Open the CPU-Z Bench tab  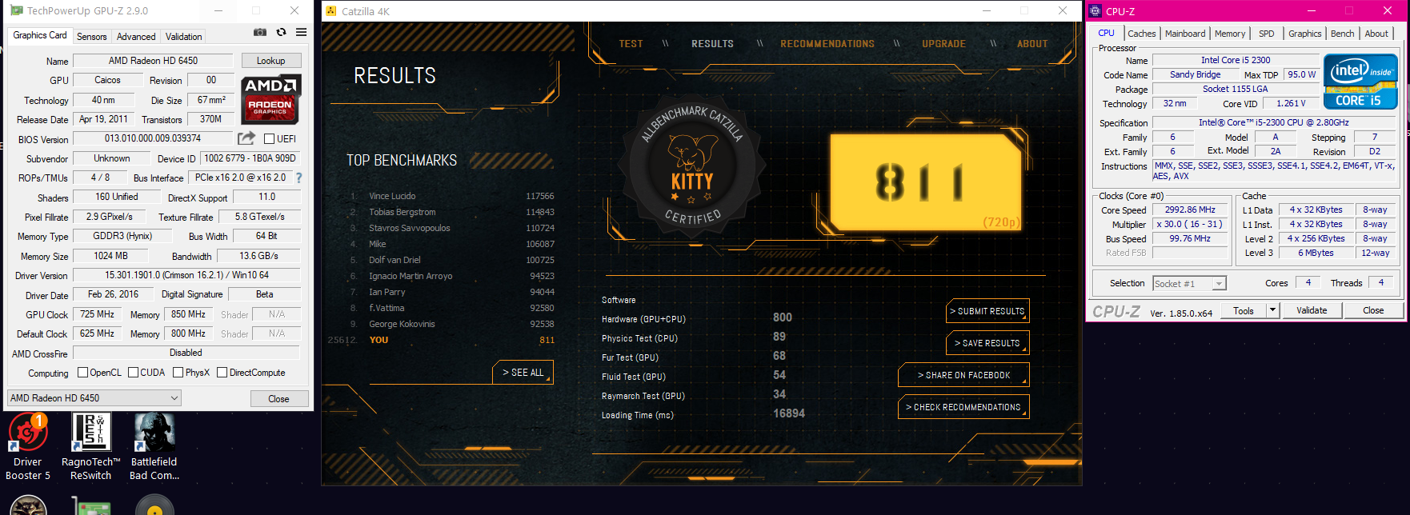[x=1342, y=34]
